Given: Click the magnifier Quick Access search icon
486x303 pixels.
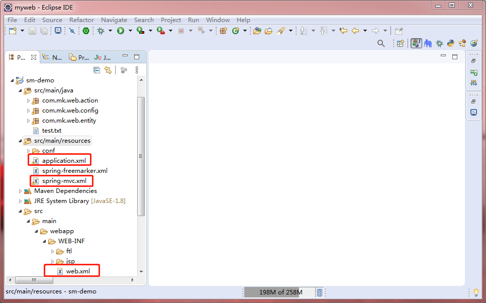Looking at the screenshot, I should (x=381, y=43).
